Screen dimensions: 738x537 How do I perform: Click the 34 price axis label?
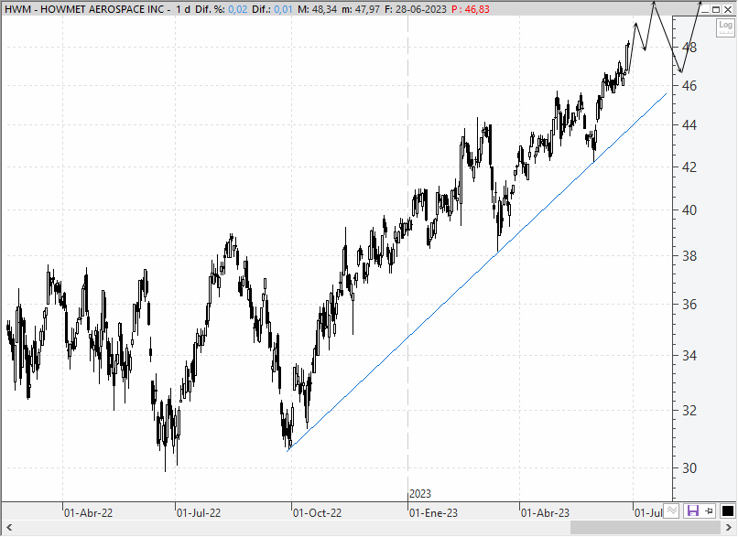click(x=689, y=356)
